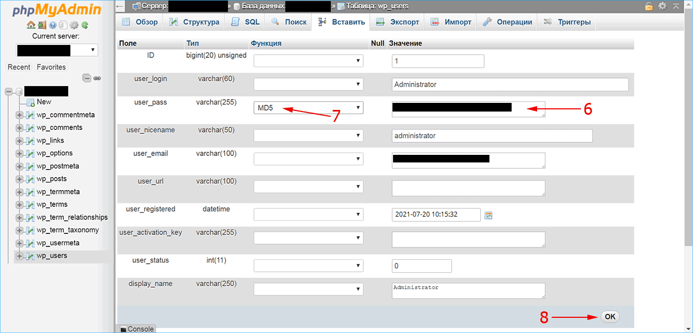
Task: Open the calendar picker next to user_registered
Action: (x=488, y=215)
